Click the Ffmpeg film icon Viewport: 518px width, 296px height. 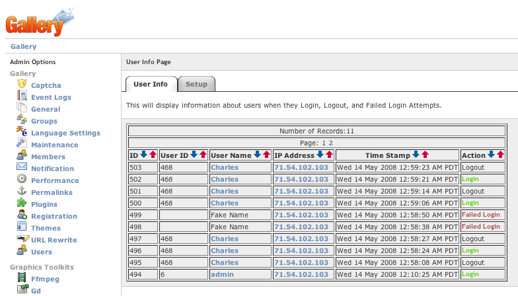click(22, 277)
